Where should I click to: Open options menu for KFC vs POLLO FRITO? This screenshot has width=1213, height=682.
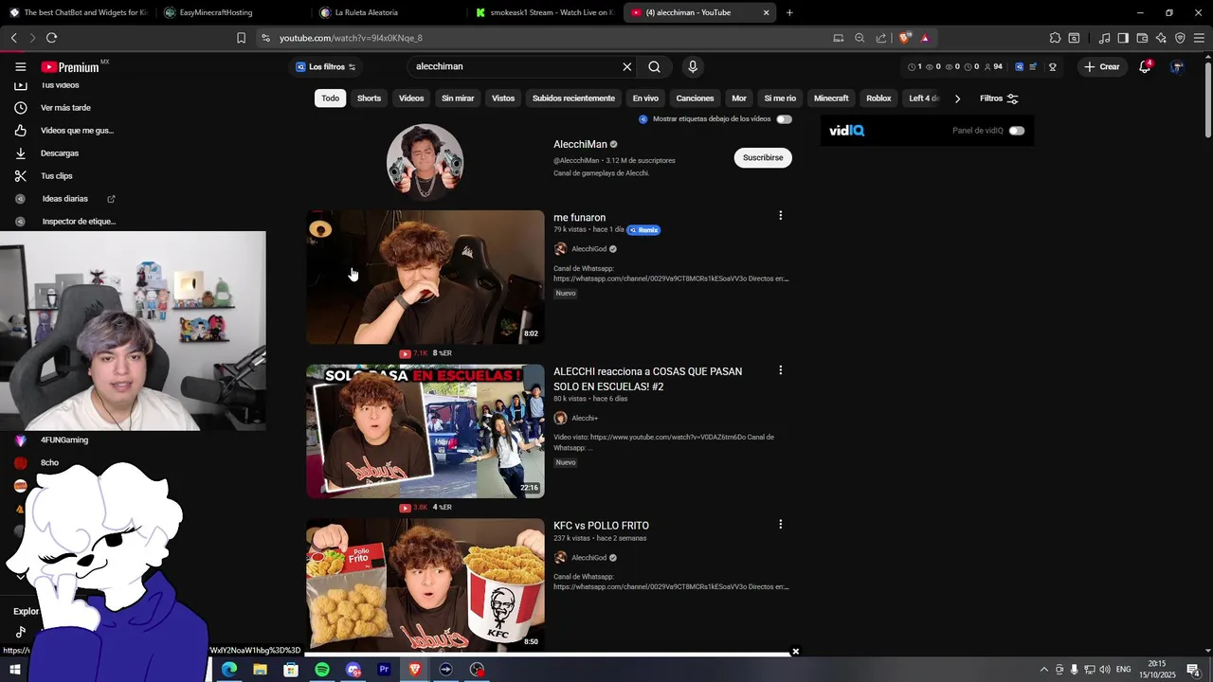[x=780, y=525]
